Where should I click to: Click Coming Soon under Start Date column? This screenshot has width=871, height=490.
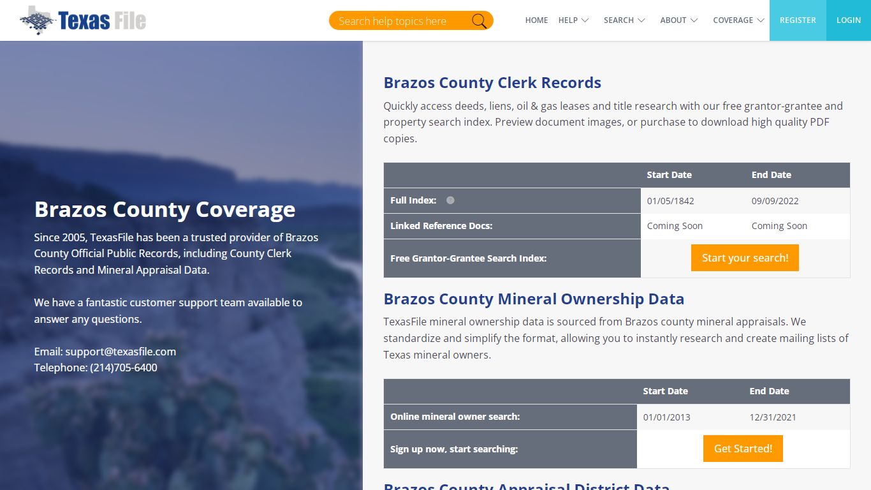pyautogui.click(x=675, y=226)
